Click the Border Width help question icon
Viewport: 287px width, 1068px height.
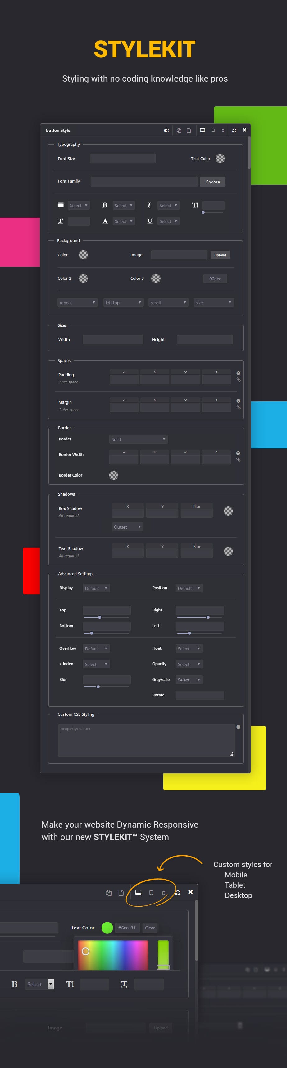pyautogui.click(x=238, y=453)
